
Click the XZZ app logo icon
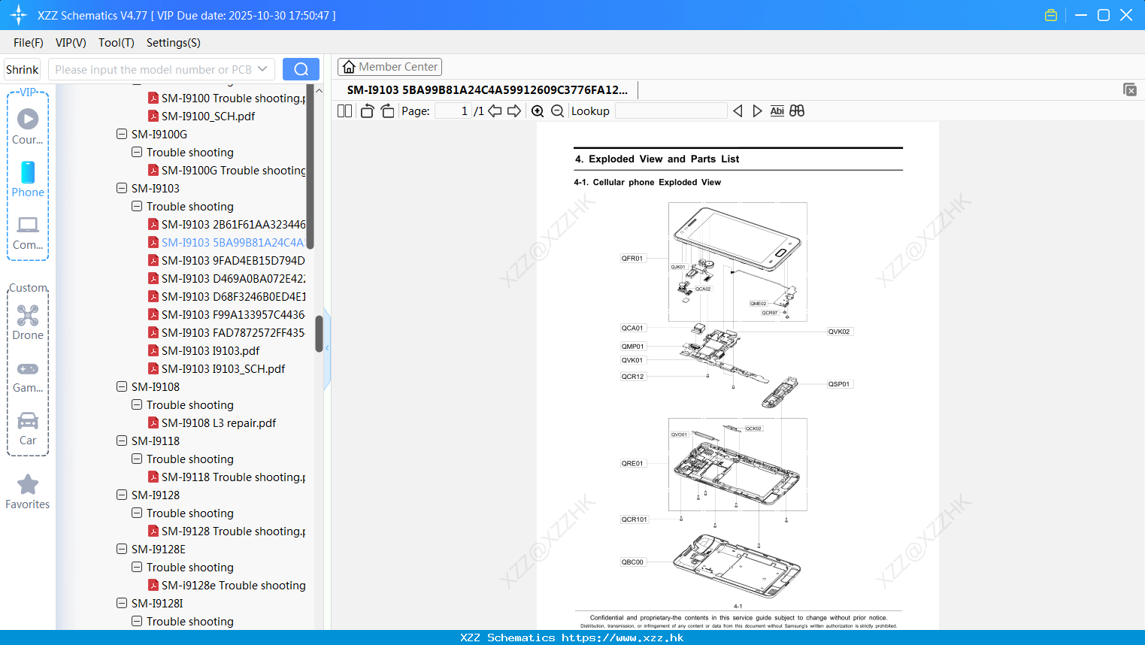click(x=19, y=15)
